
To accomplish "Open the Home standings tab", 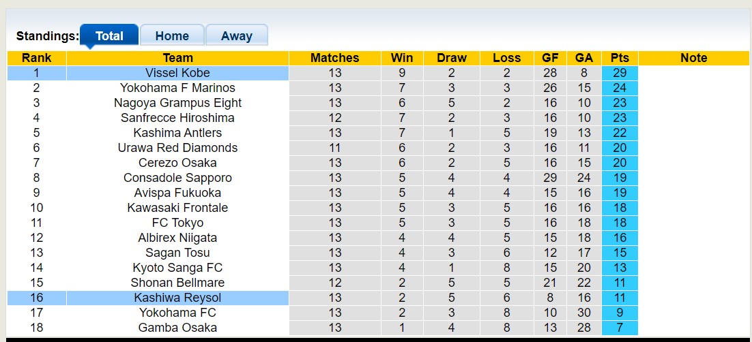I will click(172, 36).
